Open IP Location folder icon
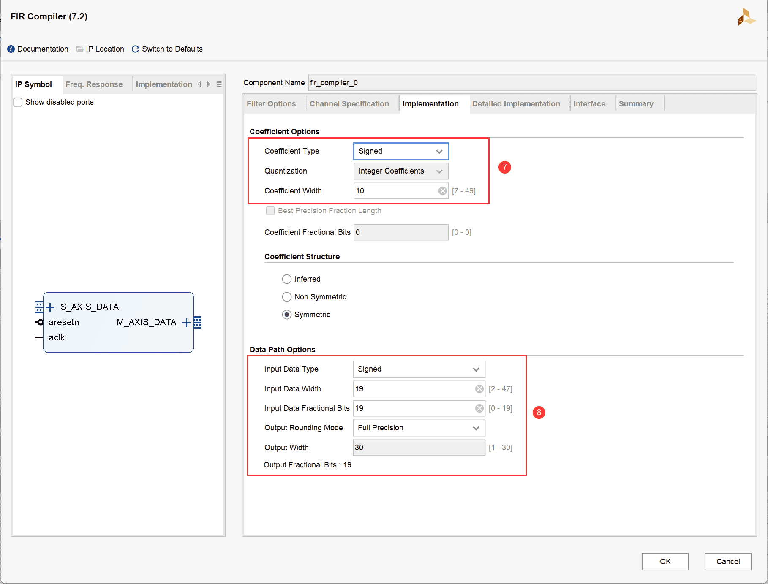 click(79, 49)
